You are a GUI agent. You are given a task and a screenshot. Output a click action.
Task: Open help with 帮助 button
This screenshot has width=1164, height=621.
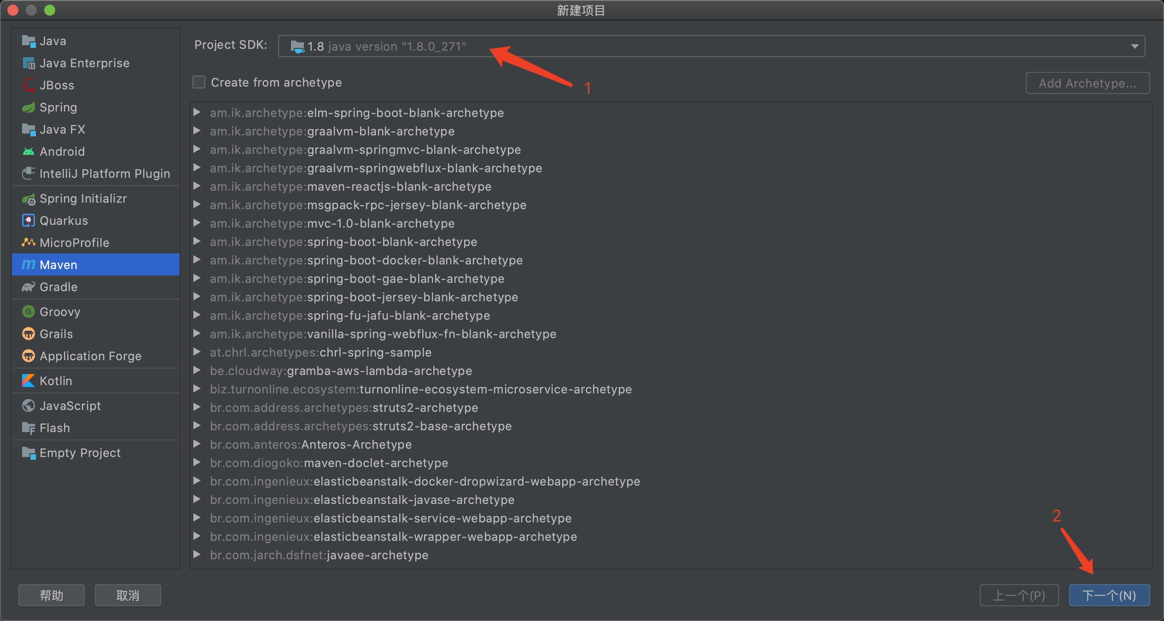coord(52,595)
